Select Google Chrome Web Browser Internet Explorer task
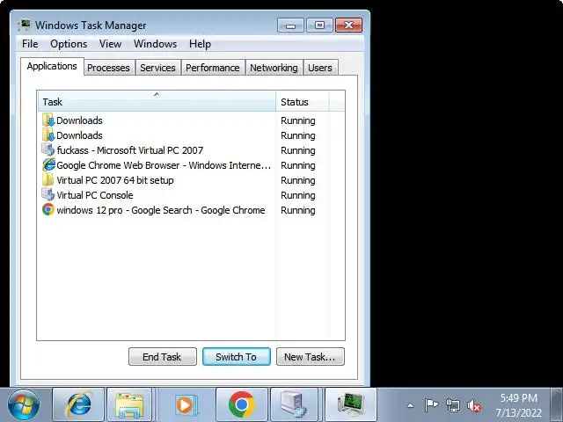Viewport: 563px width, 422px height. coord(164,165)
